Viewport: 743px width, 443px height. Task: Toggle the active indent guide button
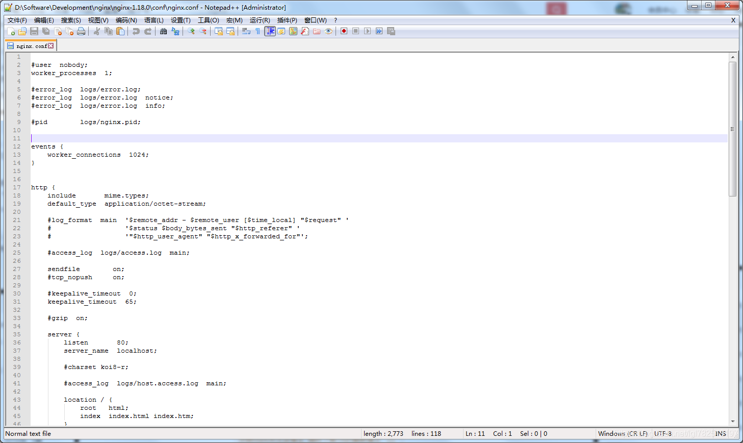(x=270, y=31)
